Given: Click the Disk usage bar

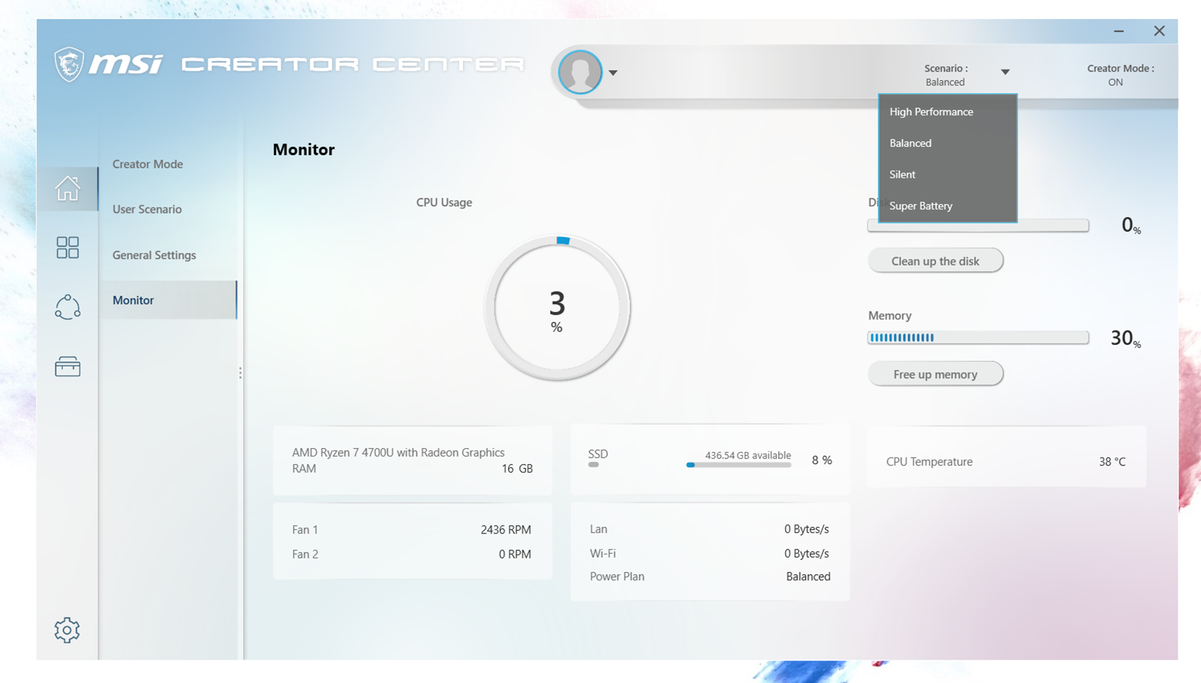Looking at the screenshot, I should click(978, 226).
